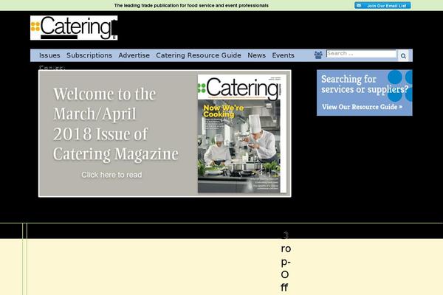The width and height of the screenshot is (443, 295).
Task: Open the Subscriptions menu item
Action: pos(89,55)
